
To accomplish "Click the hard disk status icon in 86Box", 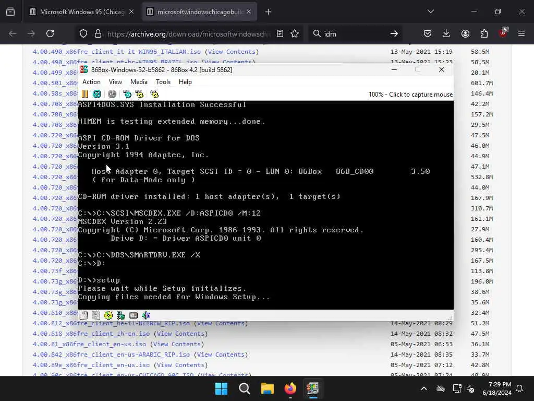I will click(x=133, y=315).
